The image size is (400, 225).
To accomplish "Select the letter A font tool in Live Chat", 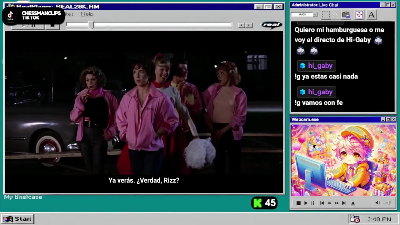I will click(371, 15).
